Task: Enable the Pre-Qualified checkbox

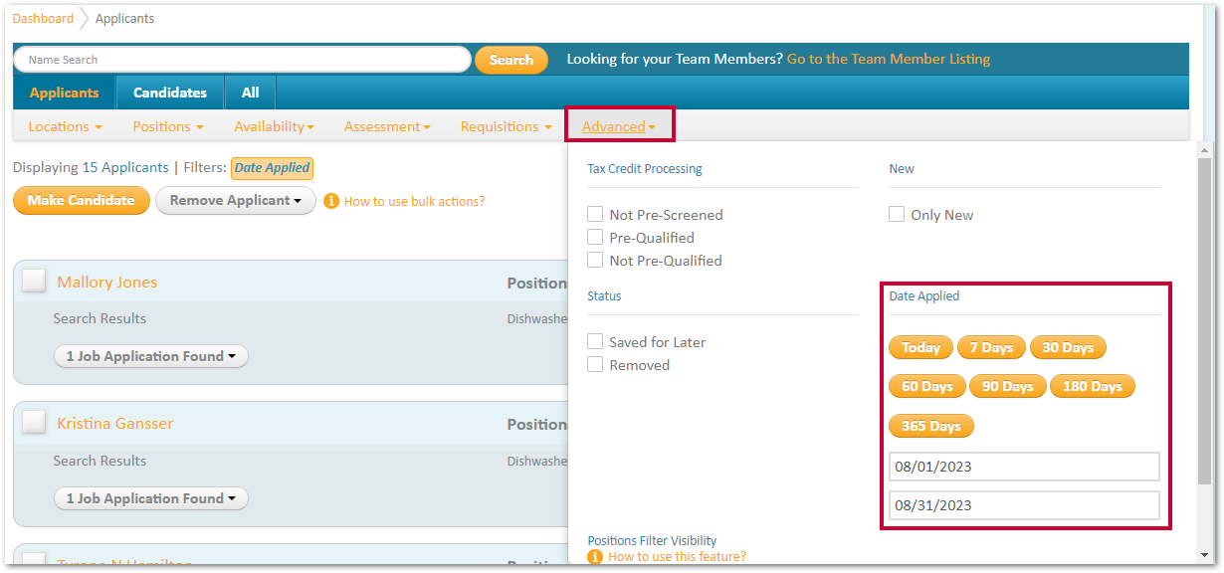Action: (x=595, y=237)
